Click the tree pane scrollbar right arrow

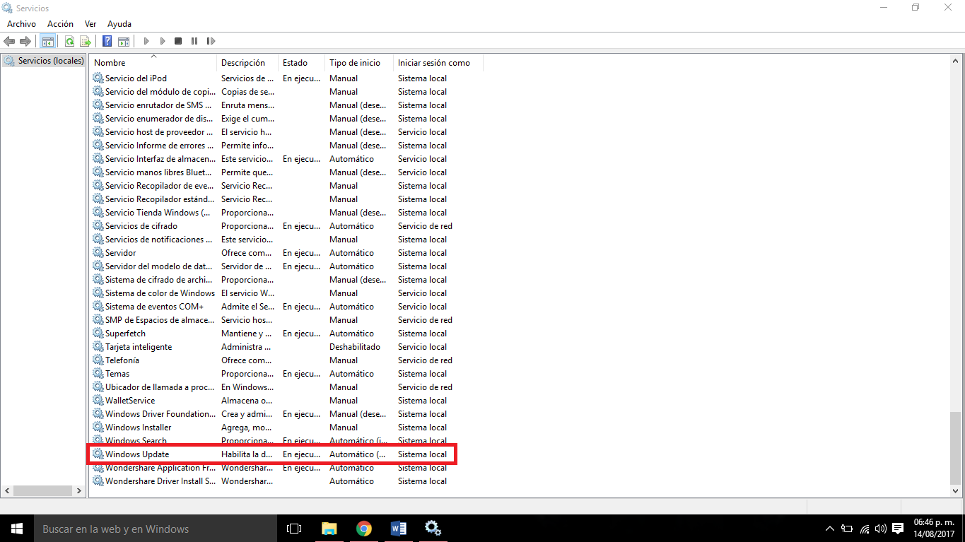79,490
